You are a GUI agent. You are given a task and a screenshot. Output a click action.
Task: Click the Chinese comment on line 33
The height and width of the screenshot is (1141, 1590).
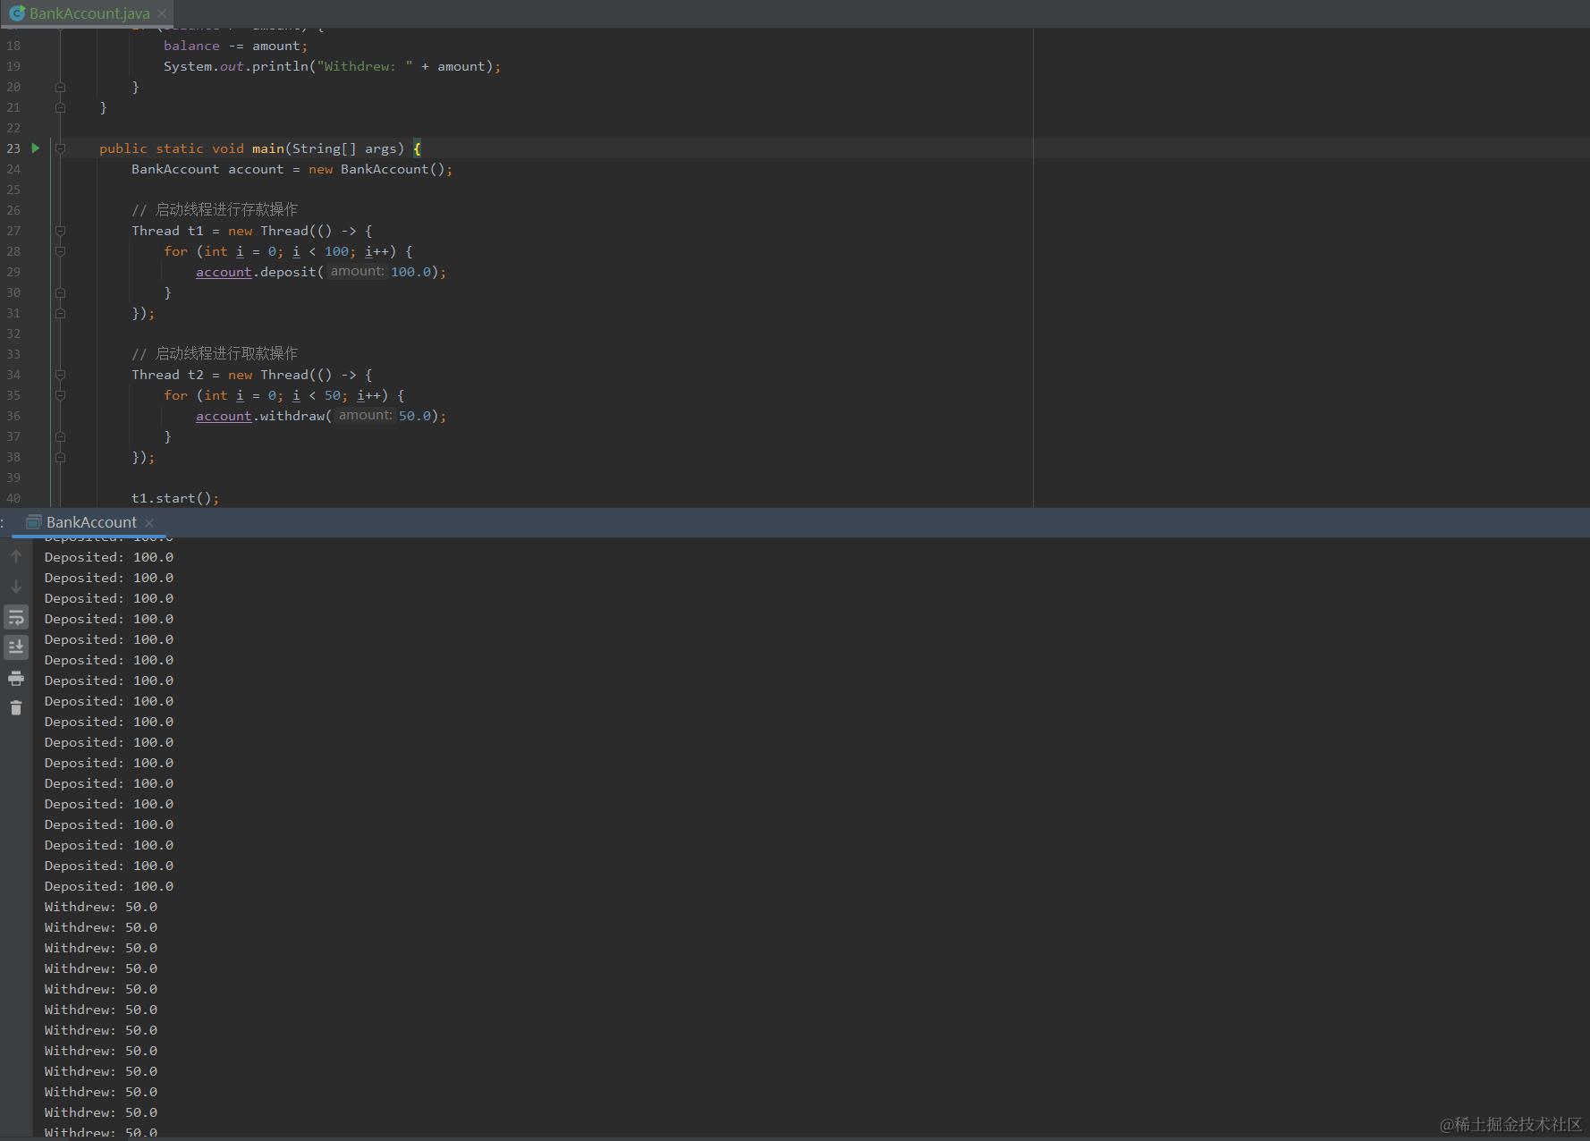point(215,353)
